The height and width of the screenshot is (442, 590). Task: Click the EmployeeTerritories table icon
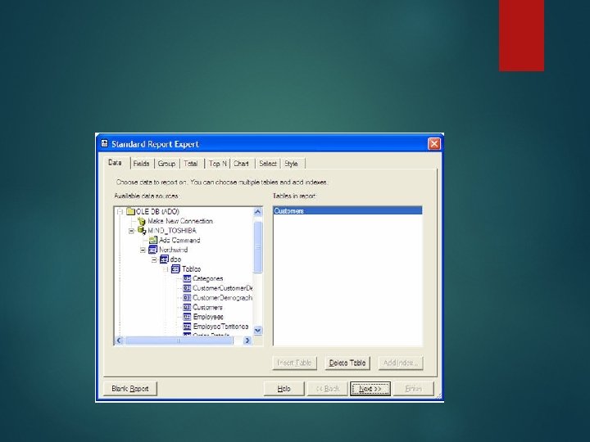pos(187,327)
